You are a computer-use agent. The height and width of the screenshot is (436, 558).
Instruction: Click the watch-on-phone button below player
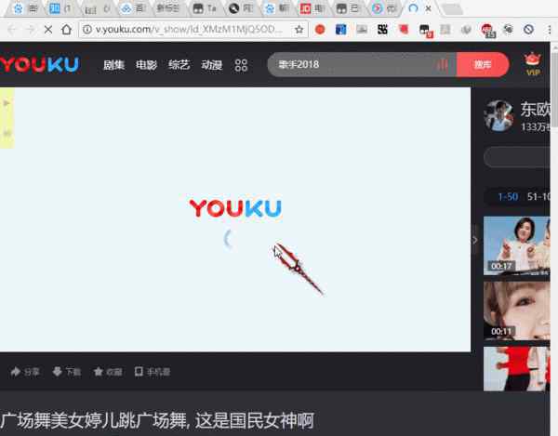click(153, 372)
